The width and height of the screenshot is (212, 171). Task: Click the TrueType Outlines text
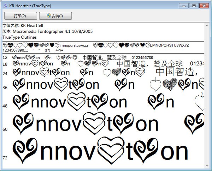(19, 37)
